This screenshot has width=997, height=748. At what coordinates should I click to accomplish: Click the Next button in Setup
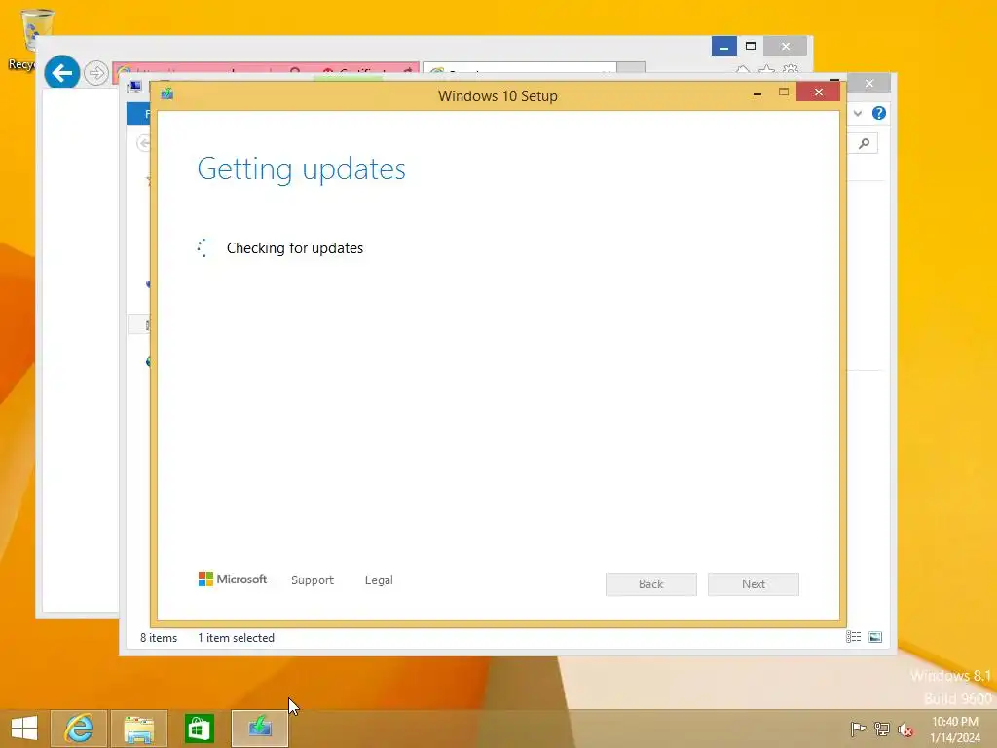coord(754,584)
